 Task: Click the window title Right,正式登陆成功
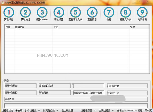click(25, 3)
